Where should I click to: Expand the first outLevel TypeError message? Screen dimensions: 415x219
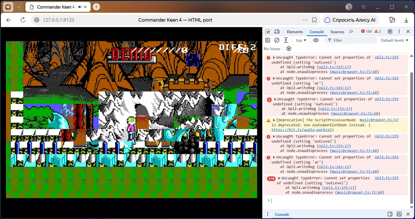tap(274, 58)
